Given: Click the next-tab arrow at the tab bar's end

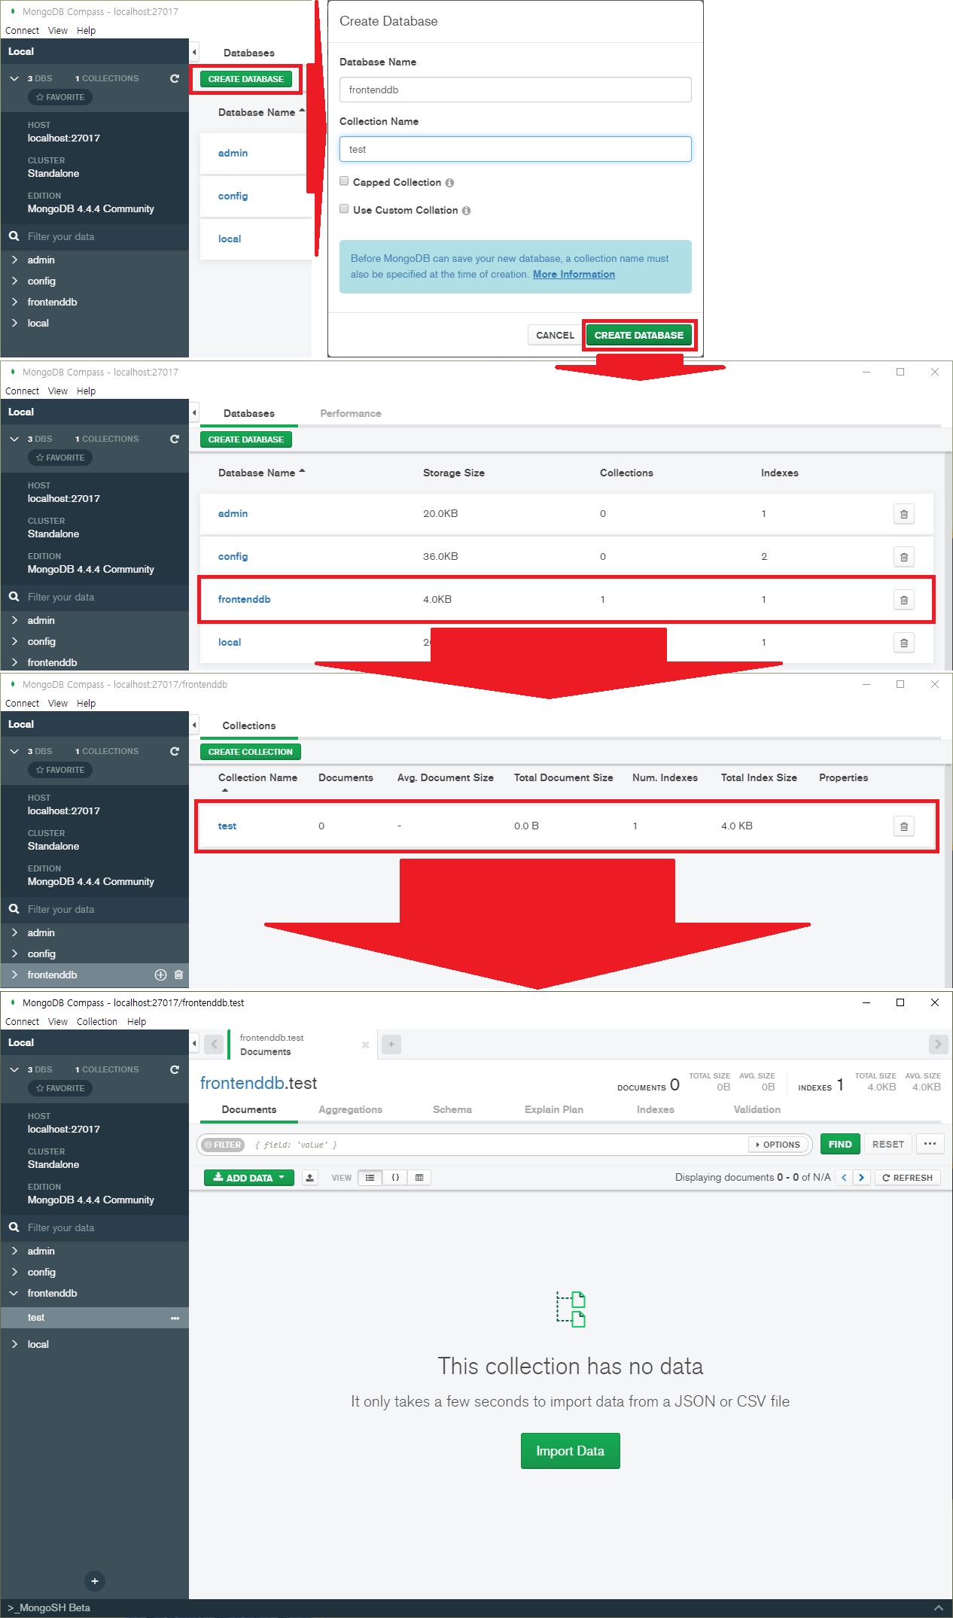Looking at the screenshot, I should (938, 1045).
